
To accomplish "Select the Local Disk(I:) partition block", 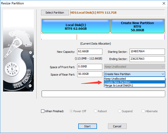I will tap(76, 27).
